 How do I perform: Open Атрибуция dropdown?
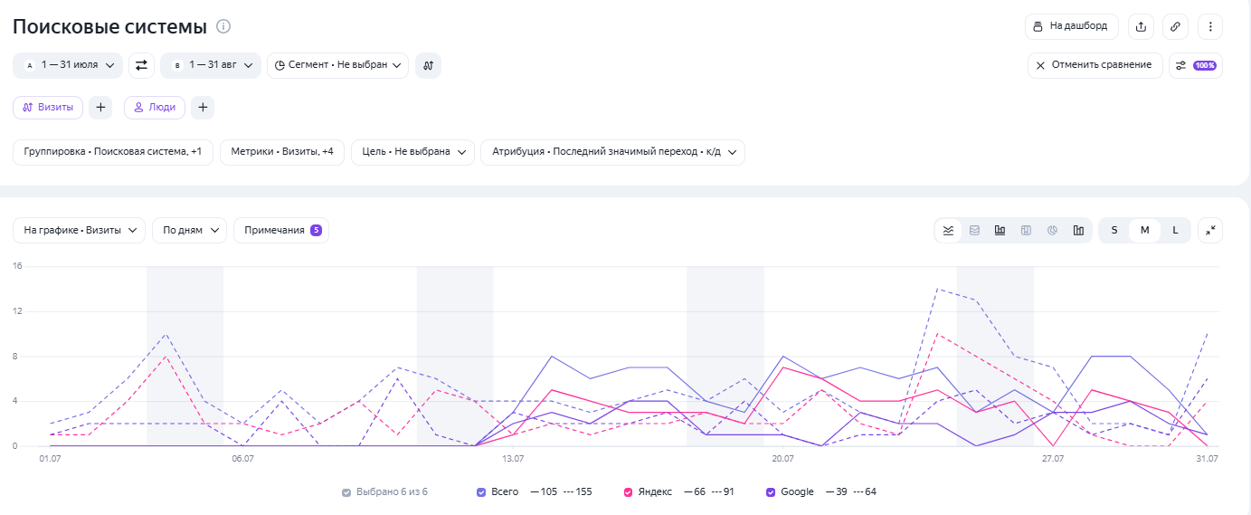(x=612, y=152)
